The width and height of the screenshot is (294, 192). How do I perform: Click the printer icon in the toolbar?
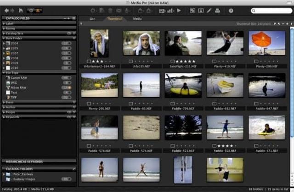pyautogui.click(x=219, y=10)
